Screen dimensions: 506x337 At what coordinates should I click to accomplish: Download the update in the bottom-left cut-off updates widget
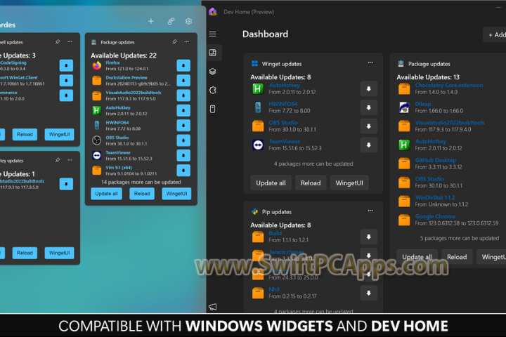pos(66,184)
